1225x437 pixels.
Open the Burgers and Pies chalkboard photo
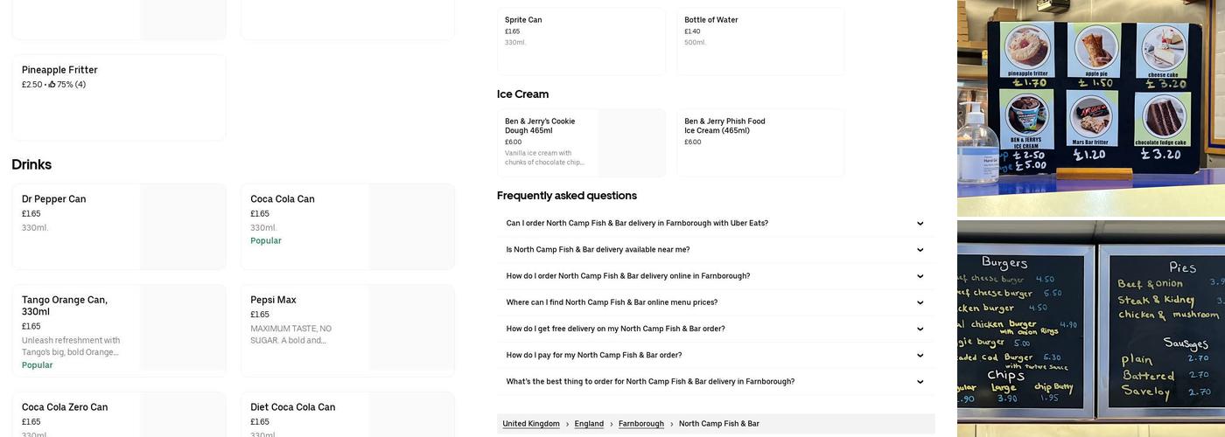point(1091,328)
